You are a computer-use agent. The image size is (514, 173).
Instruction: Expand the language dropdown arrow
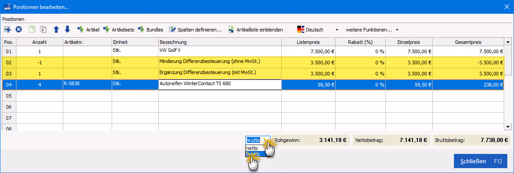337,30
